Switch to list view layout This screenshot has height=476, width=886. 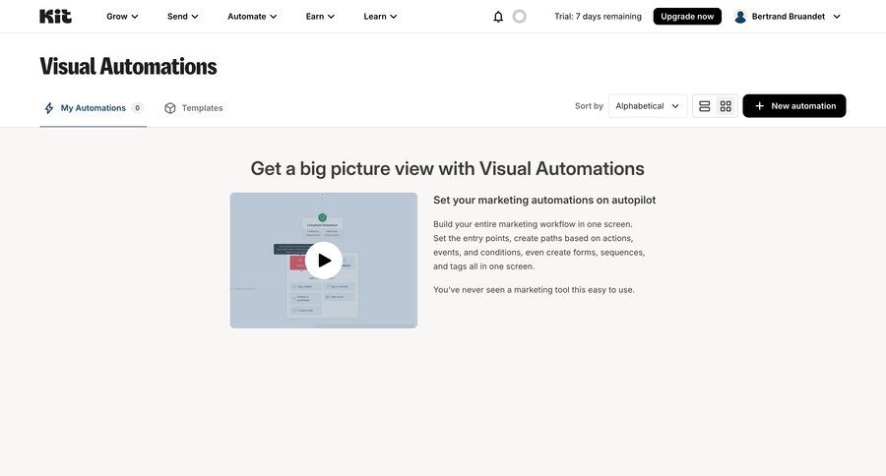[x=704, y=106]
